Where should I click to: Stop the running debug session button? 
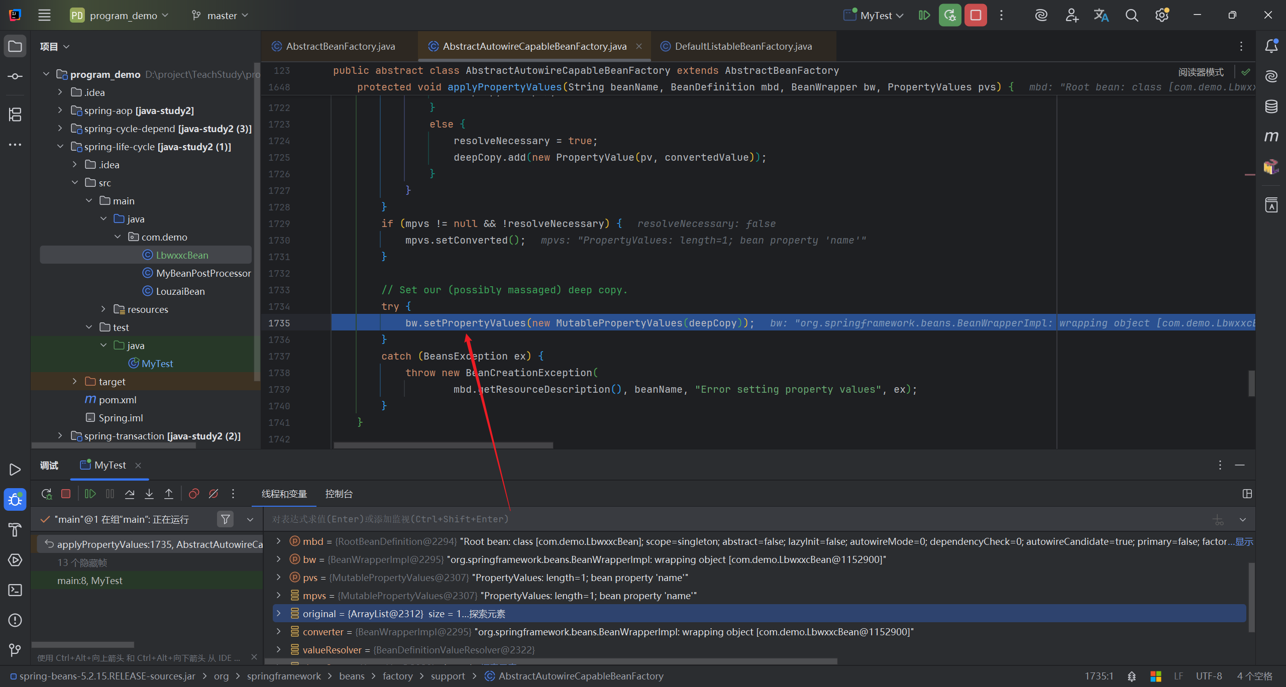pyautogui.click(x=976, y=15)
